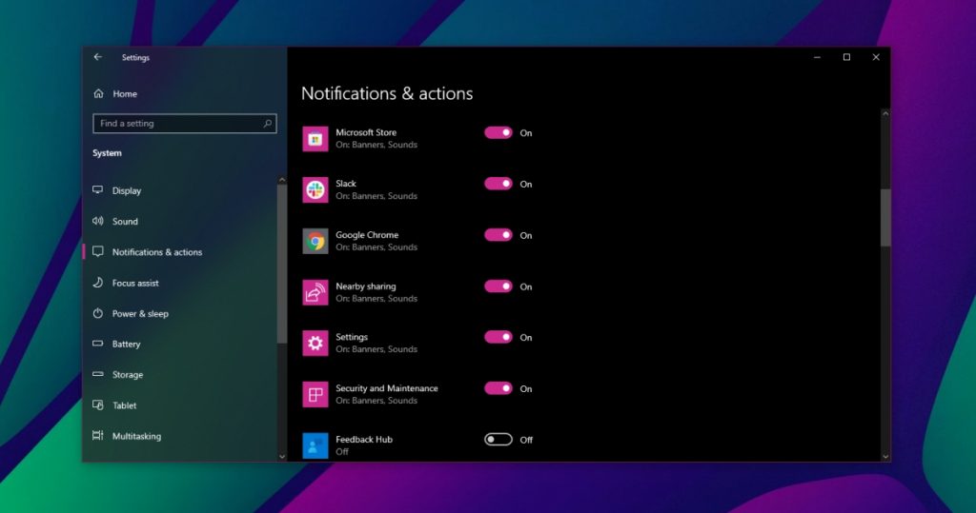Close the Settings window
The width and height of the screenshot is (976, 513).
[876, 57]
